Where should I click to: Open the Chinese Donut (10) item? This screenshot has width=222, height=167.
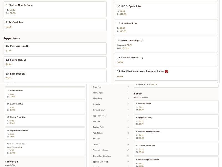pyautogui.click(x=166, y=60)
